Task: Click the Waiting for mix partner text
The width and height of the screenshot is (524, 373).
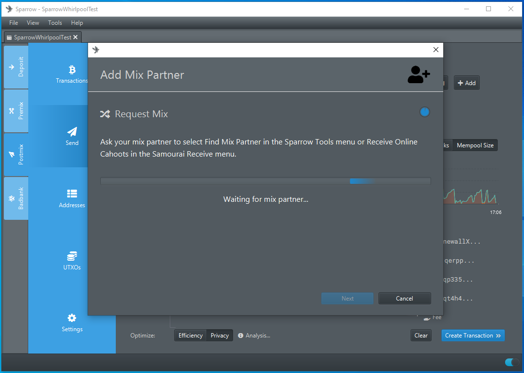Action: [266, 199]
